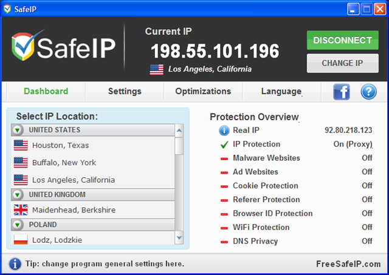Open the FreeSafeIP.com link
The width and height of the screenshot is (389, 275).
tap(348, 264)
